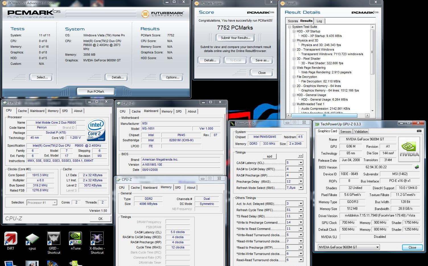Click the scroll-down arrow in Result Details
The height and width of the screenshot is (266, 428).
click(372, 111)
